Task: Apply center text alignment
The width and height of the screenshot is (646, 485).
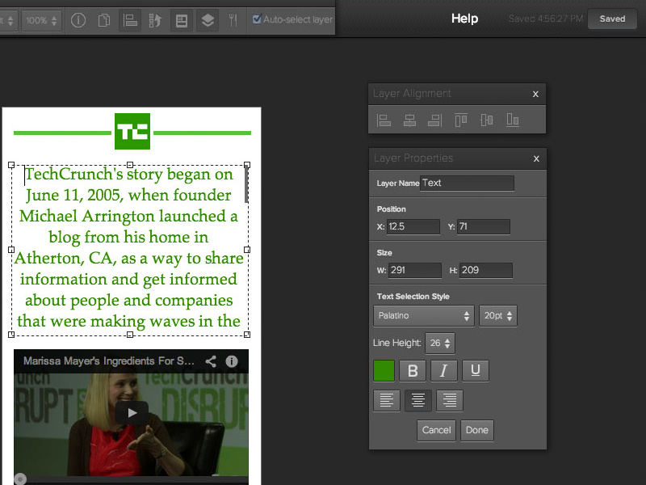Action: pyautogui.click(x=417, y=400)
